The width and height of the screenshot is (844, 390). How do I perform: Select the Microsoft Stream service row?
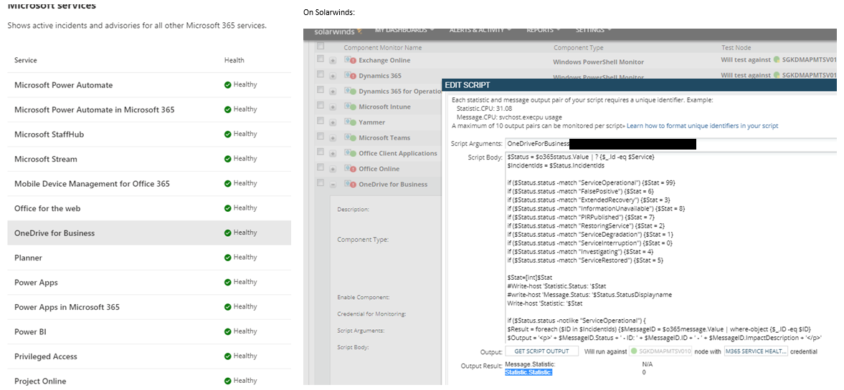pyautogui.click(x=149, y=159)
